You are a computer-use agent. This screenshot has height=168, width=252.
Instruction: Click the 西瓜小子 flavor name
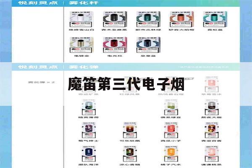tap(171, 141)
